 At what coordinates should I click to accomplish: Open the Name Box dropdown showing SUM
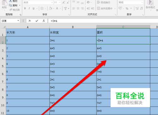pos(18,21)
